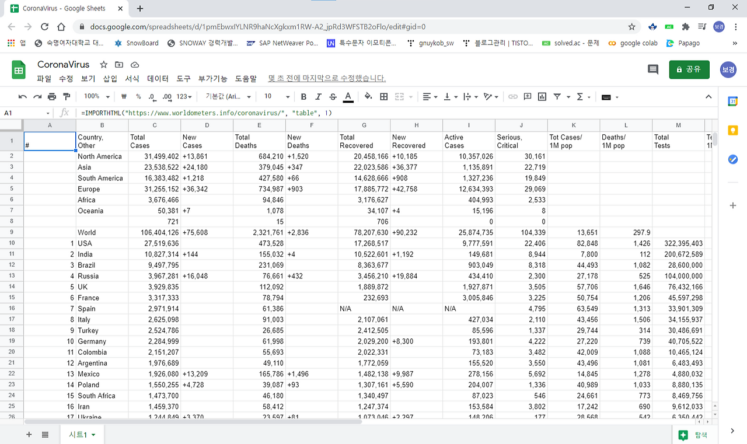Open the borders menu
Viewport: 747px width, 444px height.
point(384,97)
